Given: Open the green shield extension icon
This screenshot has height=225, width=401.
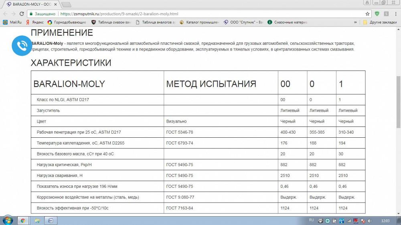Looking at the screenshot, I should [377, 14].
